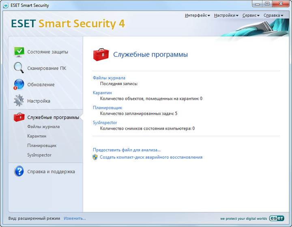
Task: Click the magnifying glass scan icon
Action: [x=19, y=68]
